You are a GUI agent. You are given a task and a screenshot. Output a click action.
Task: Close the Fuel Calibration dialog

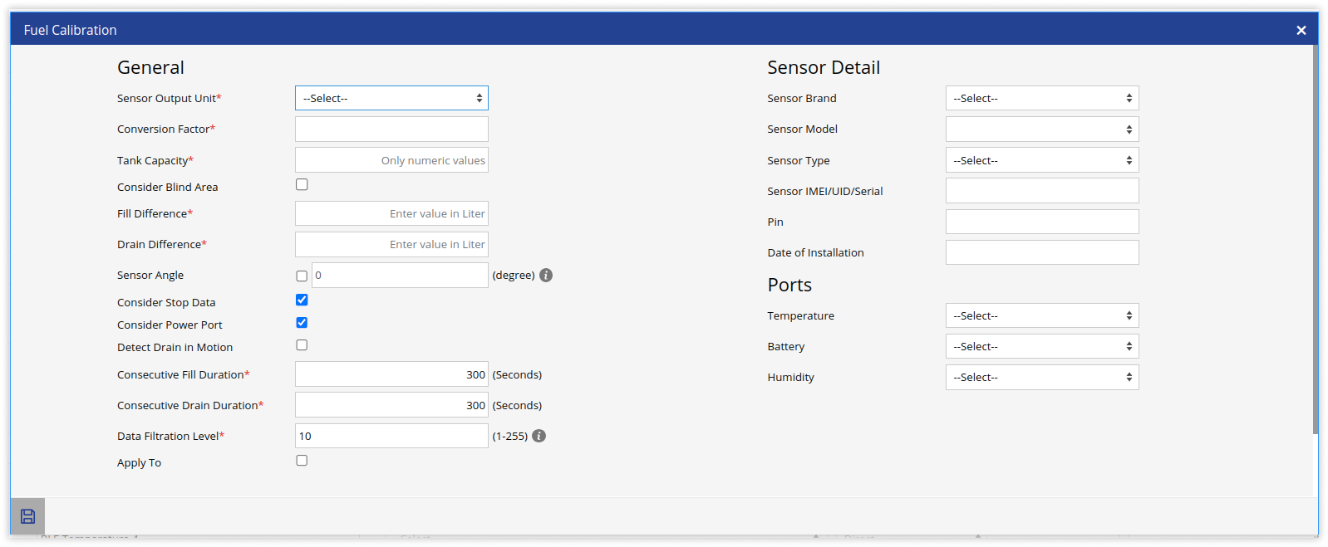coord(1301,31)
